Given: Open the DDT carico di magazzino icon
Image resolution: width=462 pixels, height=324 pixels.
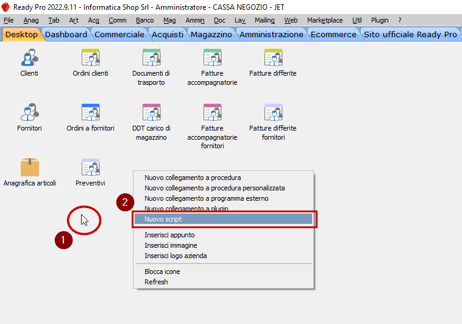Looking at the screenshot, I should (x=151, y=112).
